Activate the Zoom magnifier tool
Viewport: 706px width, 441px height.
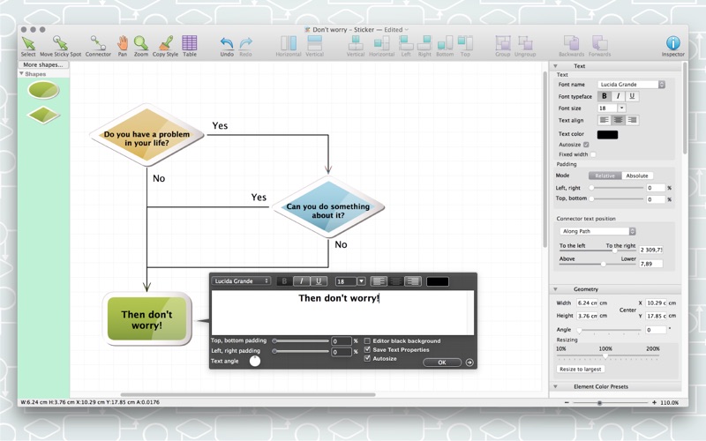point(141,47)
